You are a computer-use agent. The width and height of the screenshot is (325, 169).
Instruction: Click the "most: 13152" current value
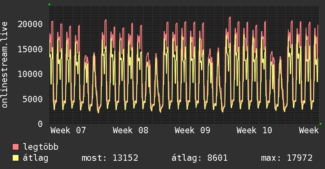click(110, 158)
